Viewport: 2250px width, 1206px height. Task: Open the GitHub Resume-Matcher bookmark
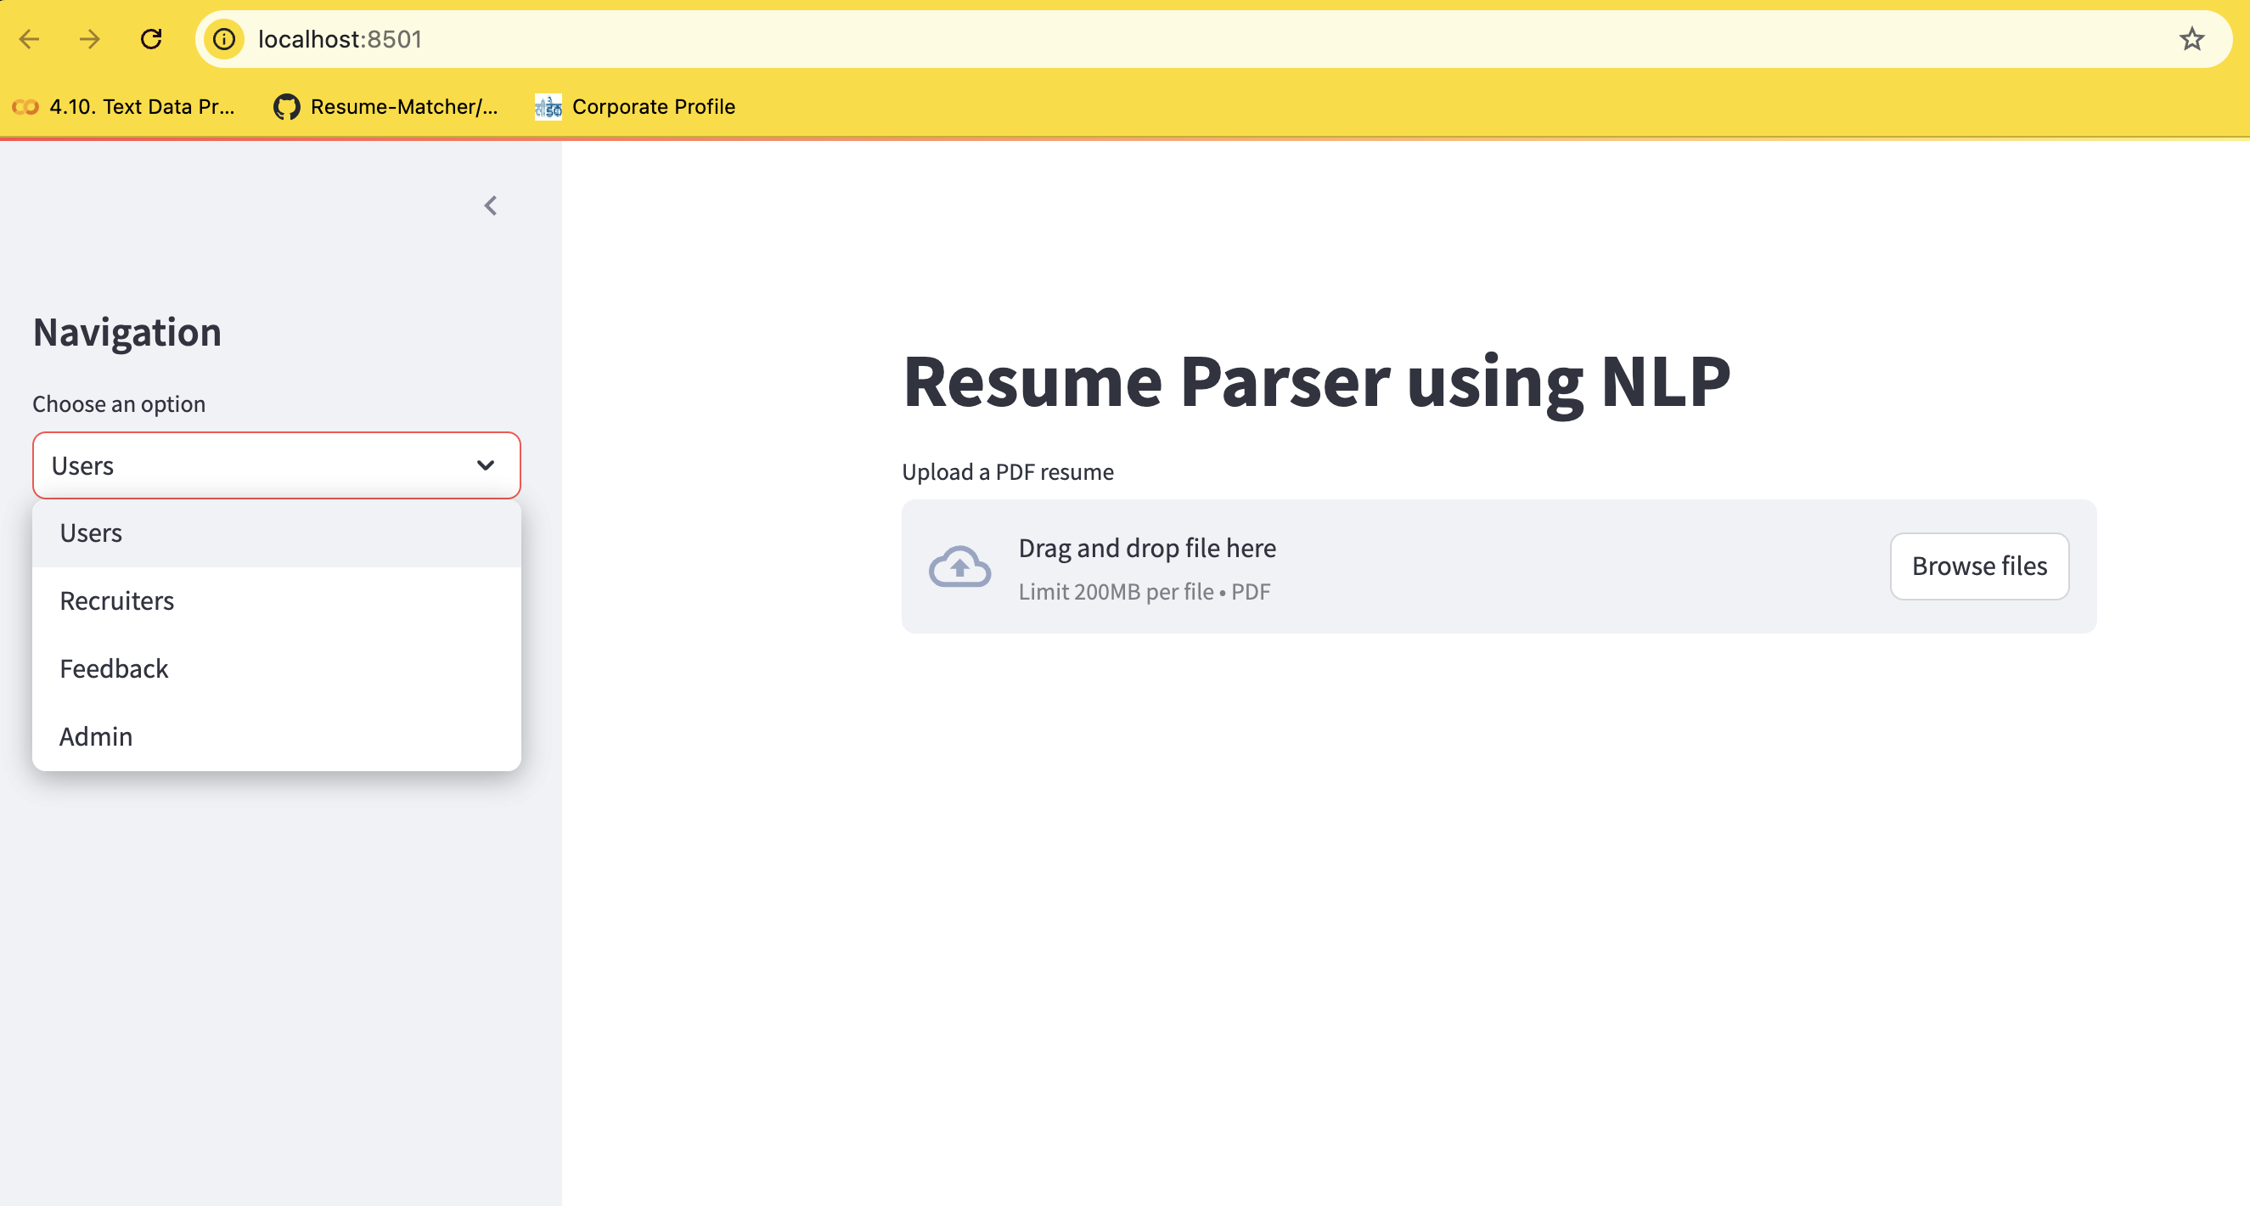385,107
